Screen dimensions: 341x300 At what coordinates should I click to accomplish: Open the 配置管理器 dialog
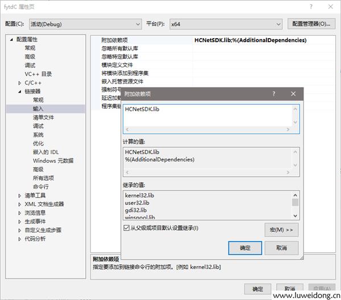(309, 24)
